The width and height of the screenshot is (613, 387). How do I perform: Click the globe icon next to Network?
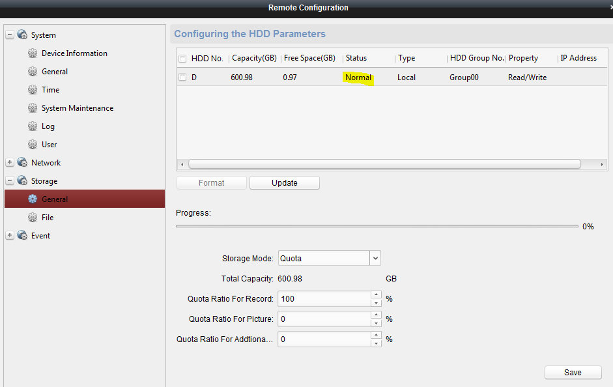(x=22, y=163)
